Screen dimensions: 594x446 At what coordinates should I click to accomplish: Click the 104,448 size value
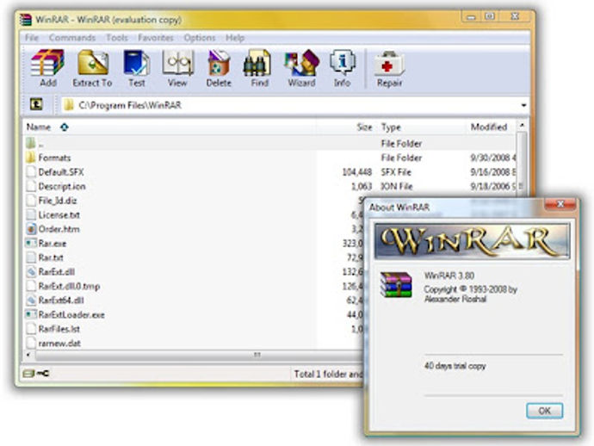pos(357,172)
